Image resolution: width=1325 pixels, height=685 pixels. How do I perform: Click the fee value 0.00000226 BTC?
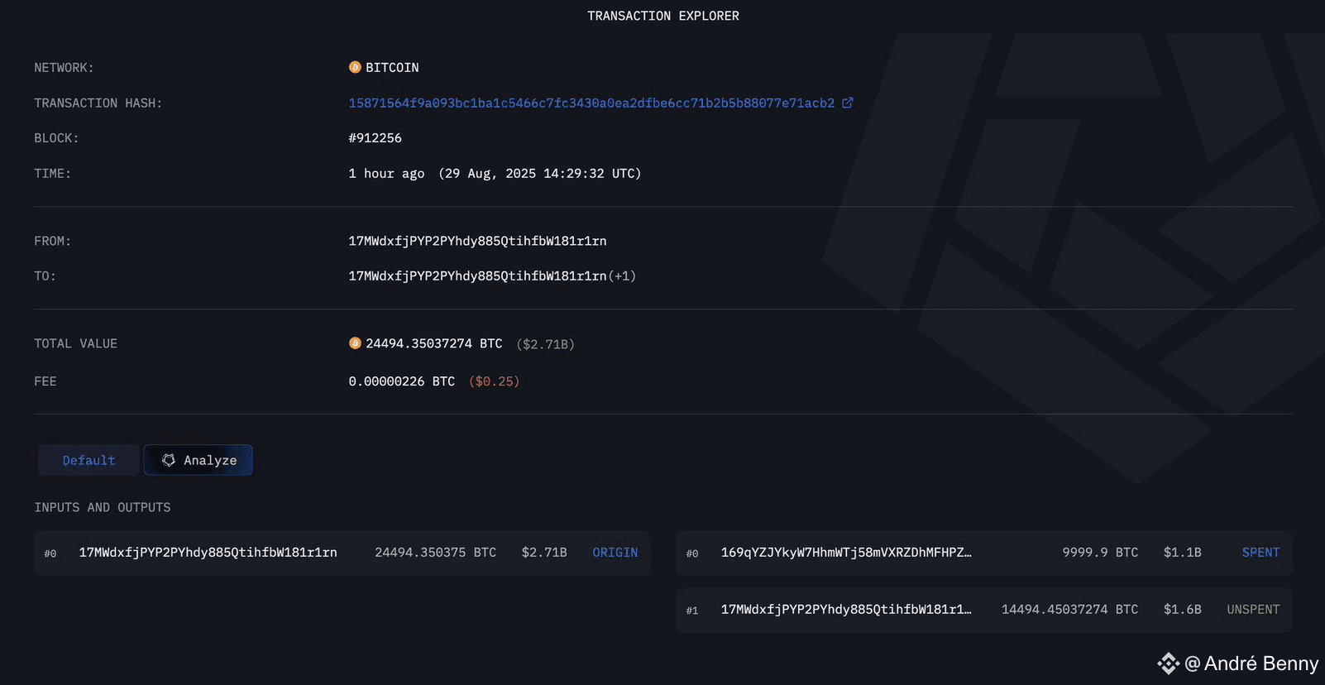[x=402, y=381]
